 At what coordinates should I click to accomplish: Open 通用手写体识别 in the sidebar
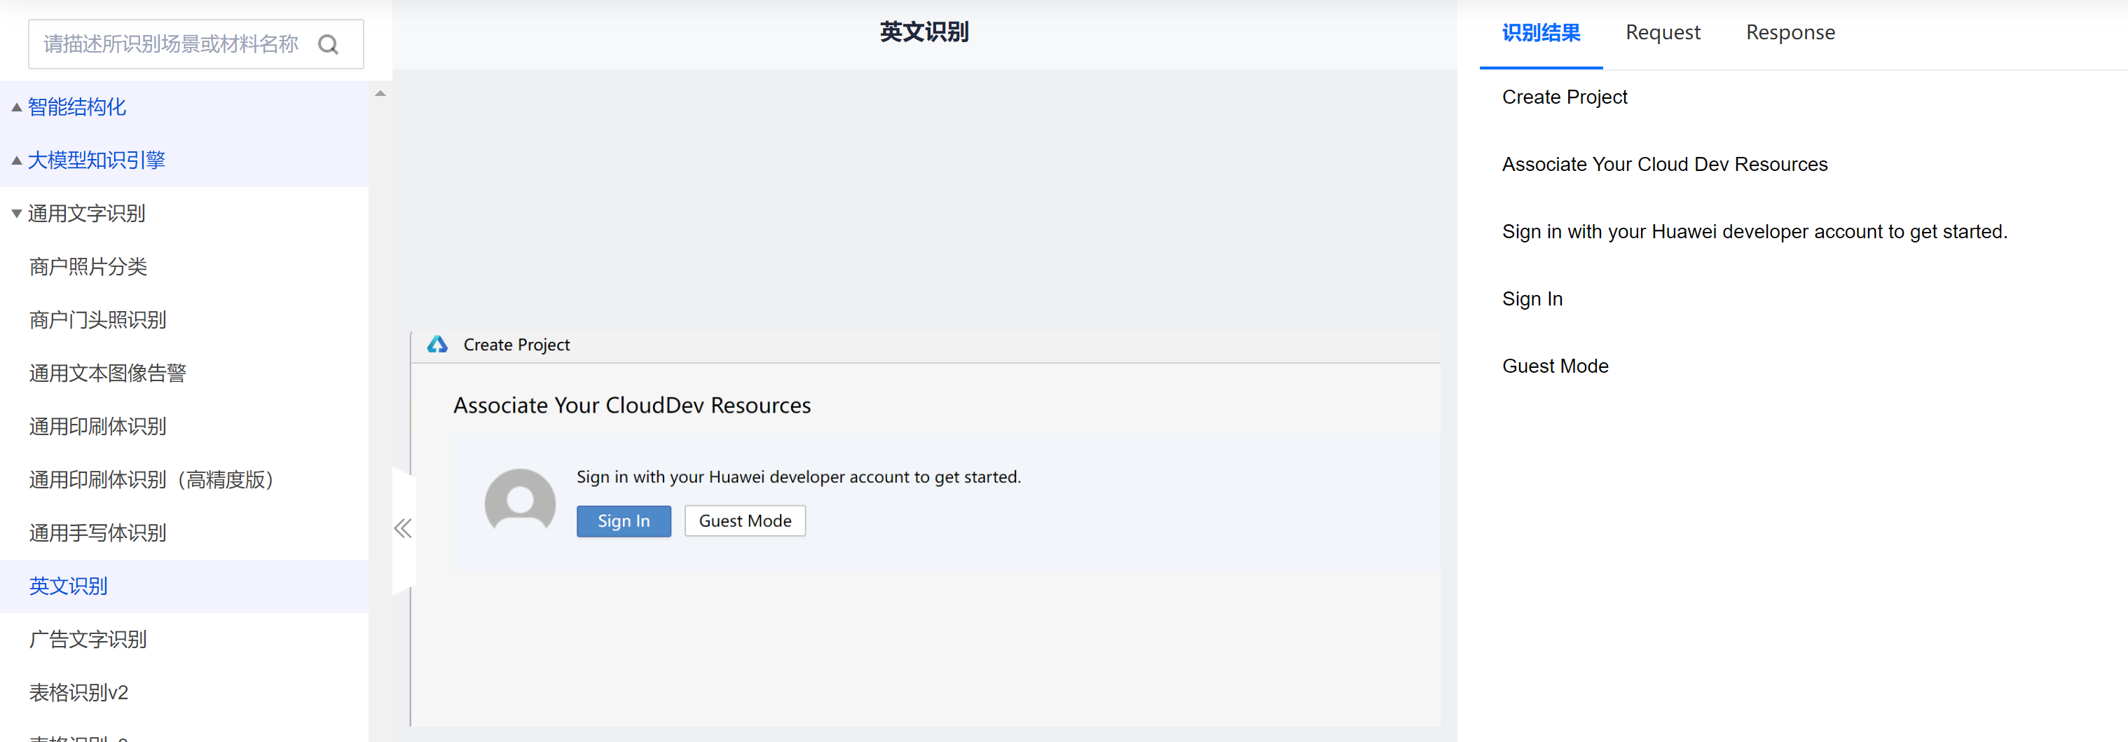point(98,533)
